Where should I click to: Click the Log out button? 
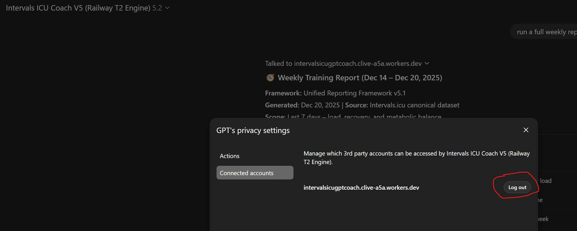pyautogui.click(x=517, y=187)
